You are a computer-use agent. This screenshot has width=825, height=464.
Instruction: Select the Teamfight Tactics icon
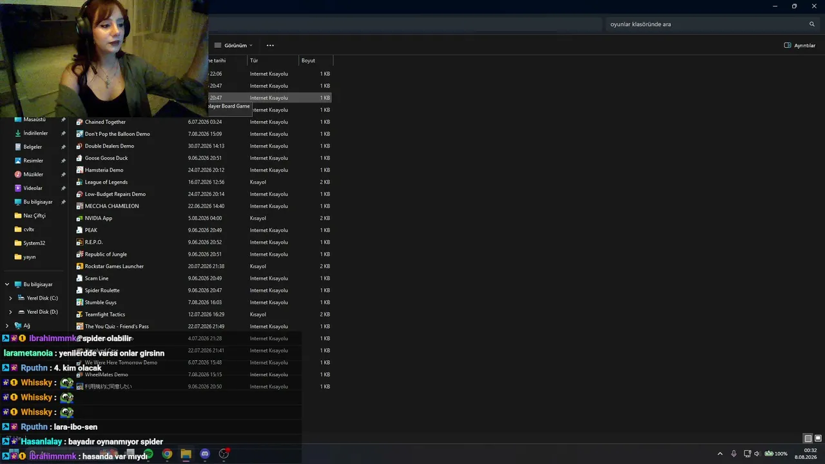pos(79,314)
